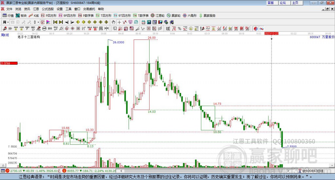The image size is (335, 180).
Task: Open the 文件 menu
Action: [x=9, y=9]
